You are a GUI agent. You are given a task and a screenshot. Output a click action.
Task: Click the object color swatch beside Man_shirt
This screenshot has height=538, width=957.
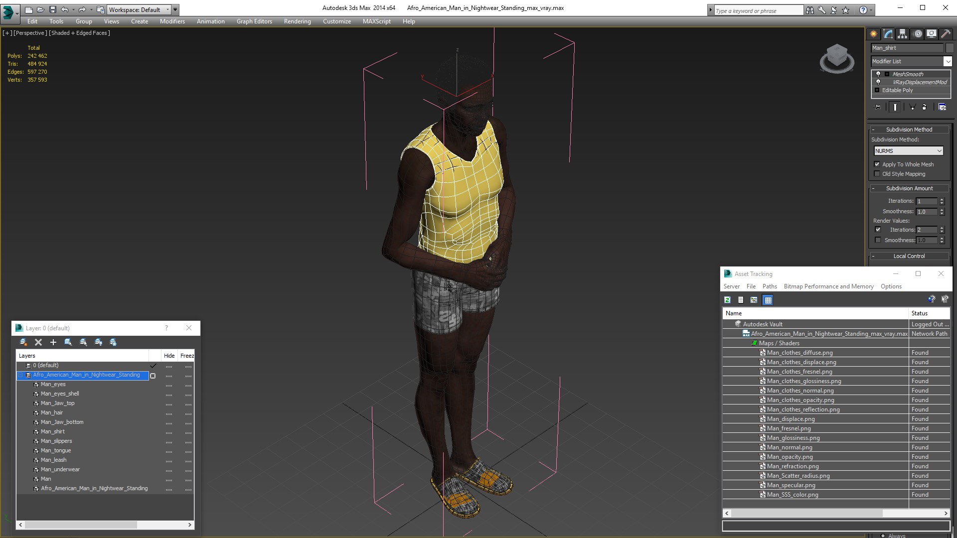949,48
